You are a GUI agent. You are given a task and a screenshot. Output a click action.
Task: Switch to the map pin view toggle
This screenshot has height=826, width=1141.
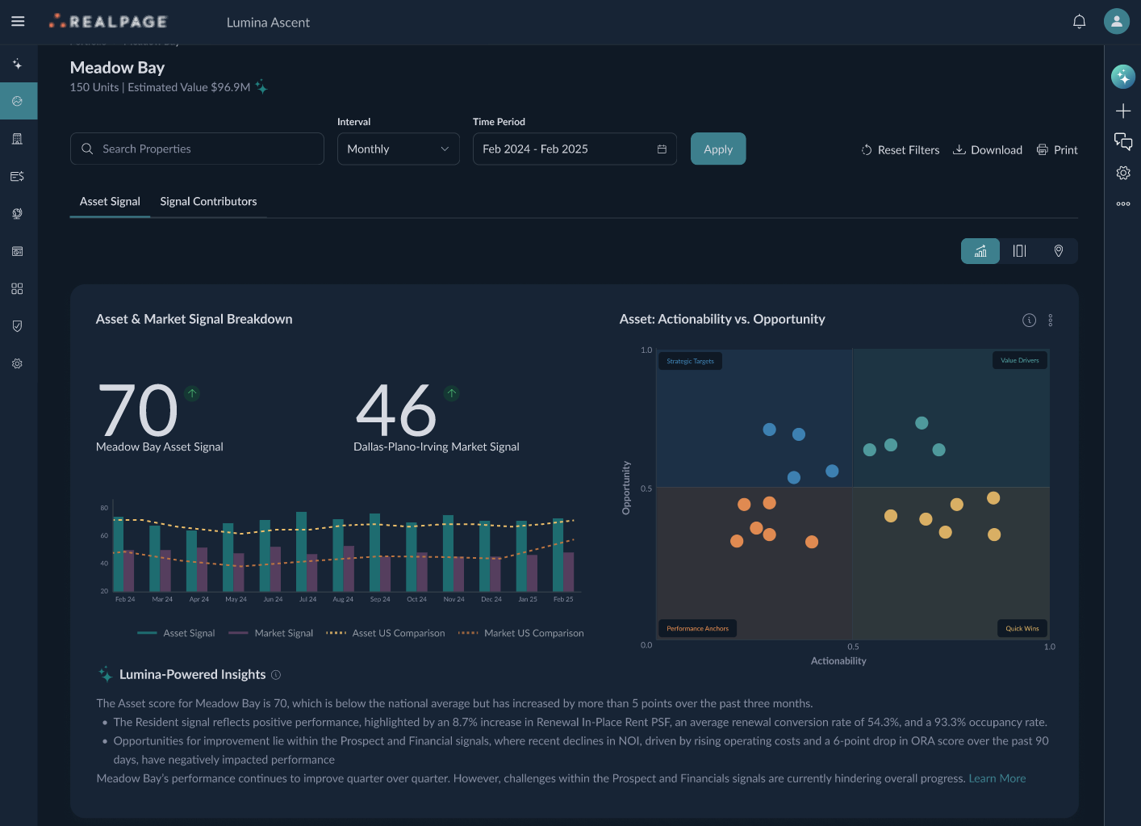pos(1059,251)
